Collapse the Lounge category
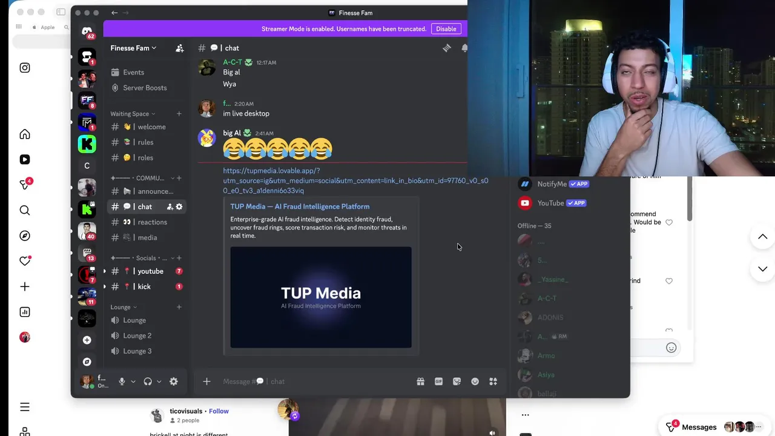Screen dimensions: 775x436 (124, 307)
